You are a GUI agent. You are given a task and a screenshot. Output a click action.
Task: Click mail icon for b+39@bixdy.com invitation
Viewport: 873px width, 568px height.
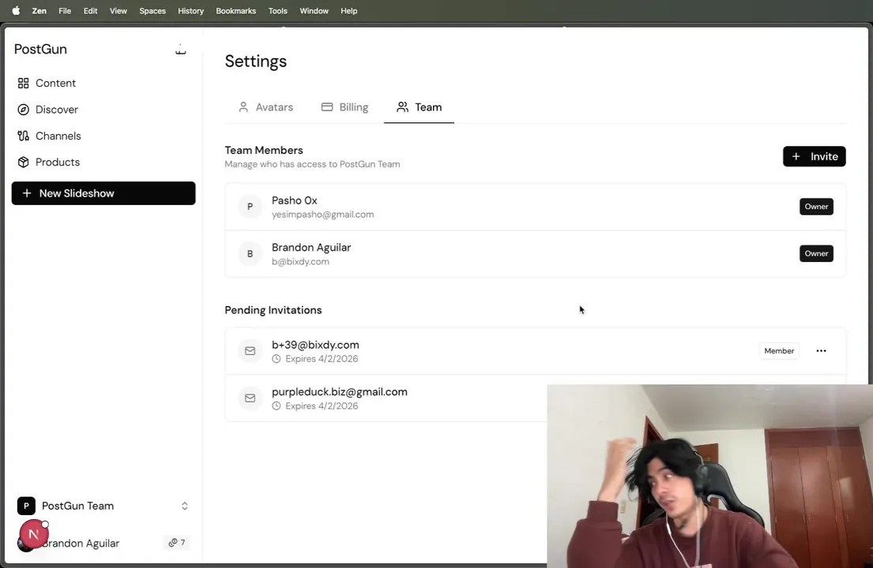tap(250, 351)
